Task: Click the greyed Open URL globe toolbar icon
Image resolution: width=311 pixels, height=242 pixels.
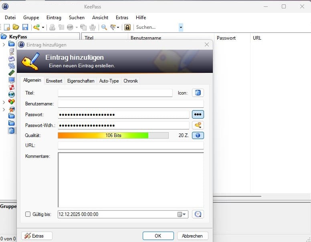Action: click(x=70, y=27)
